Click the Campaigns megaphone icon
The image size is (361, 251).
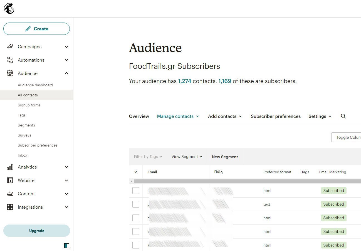point(10,47)
